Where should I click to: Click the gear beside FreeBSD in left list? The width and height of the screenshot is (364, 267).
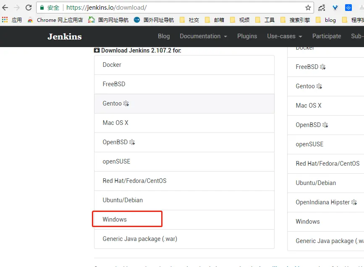coord(322,66)
